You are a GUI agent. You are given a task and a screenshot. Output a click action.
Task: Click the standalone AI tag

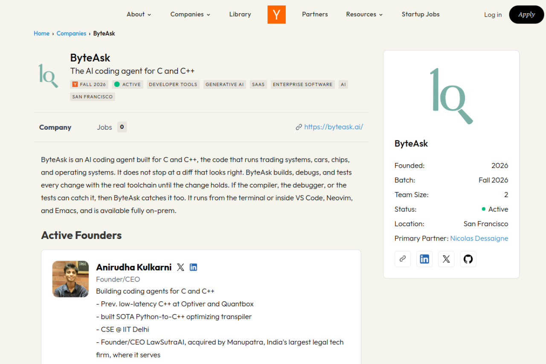coord(343,84)
